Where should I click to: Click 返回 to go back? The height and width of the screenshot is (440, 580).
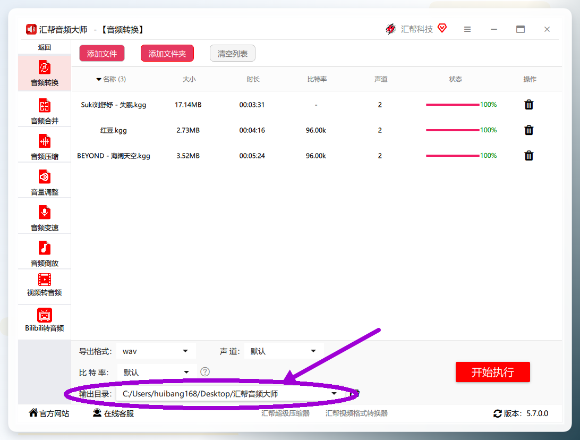(45, 47)
